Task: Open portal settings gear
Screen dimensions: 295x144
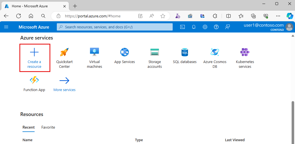Action: [205, 27]
